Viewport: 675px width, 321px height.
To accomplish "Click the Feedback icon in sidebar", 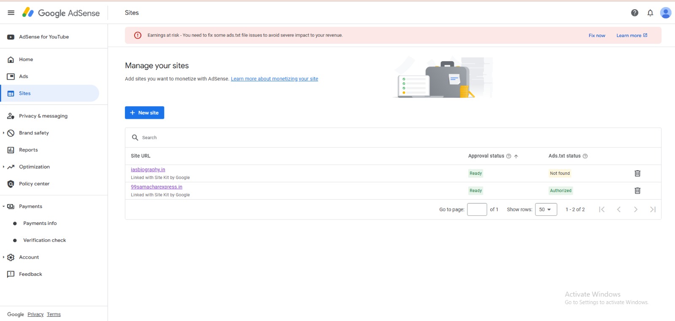I will 11,274.
